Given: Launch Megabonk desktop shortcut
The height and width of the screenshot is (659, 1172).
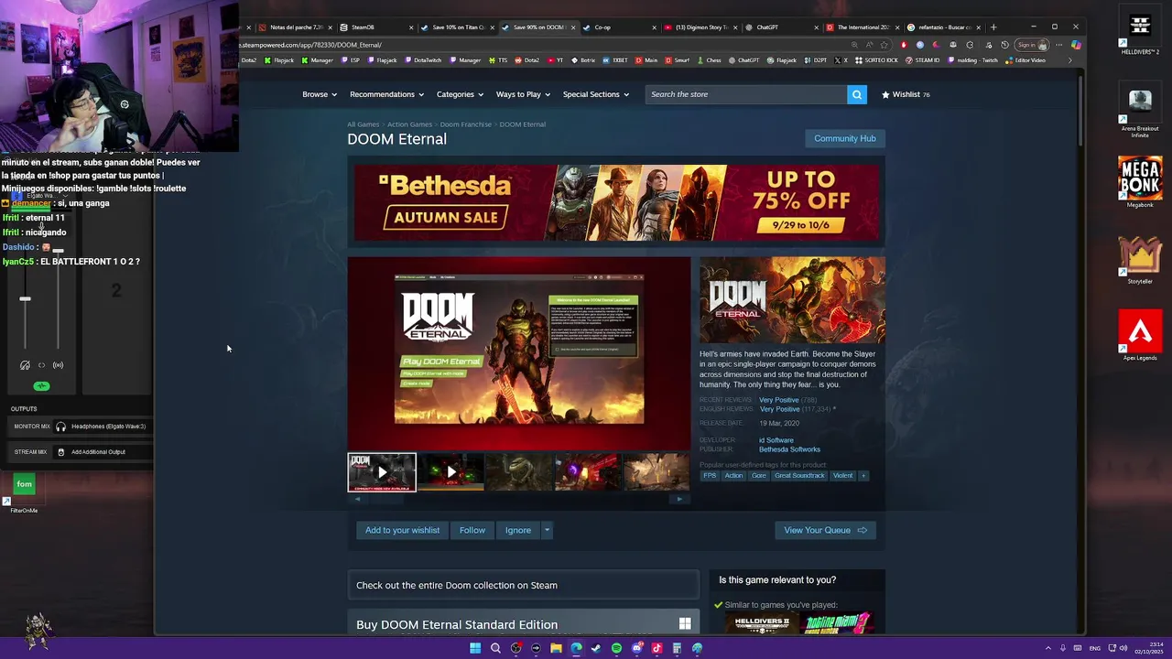Looking at the screenshot, I should [x=1140, y=181].
